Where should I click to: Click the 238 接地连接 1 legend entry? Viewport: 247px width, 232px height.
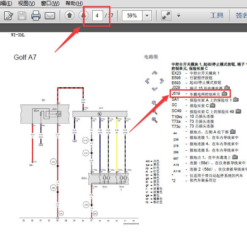206,138
